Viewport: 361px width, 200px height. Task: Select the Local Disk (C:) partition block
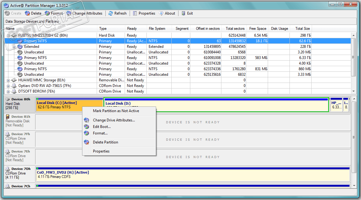tap(69, 105)
